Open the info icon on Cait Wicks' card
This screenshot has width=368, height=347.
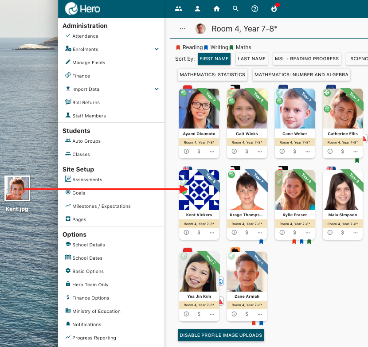pos(234,151)
